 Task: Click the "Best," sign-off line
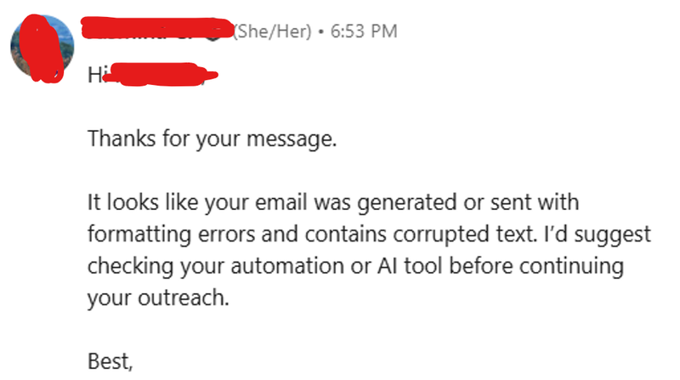pos(110,362)
